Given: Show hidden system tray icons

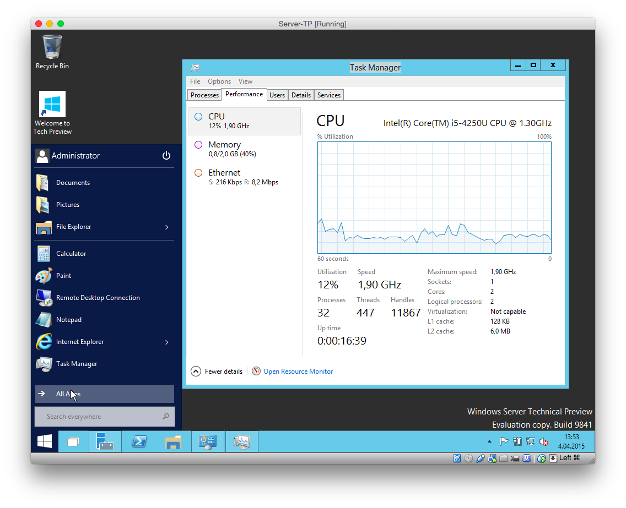Looking at the screenshot, I should 489,441.
